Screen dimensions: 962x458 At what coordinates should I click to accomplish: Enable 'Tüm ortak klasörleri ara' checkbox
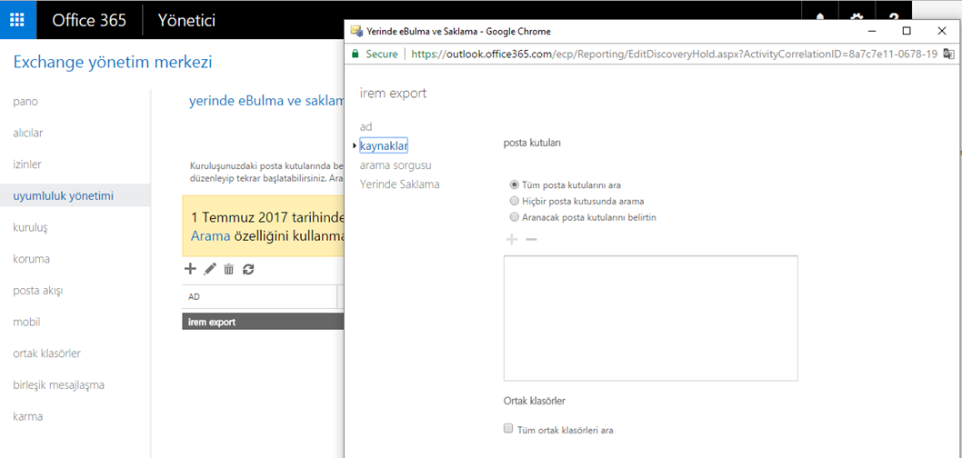[509, 429]
